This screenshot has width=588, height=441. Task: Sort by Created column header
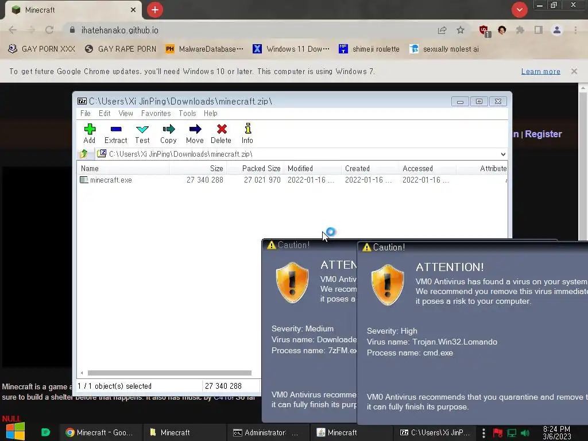(x=370, y=168)
